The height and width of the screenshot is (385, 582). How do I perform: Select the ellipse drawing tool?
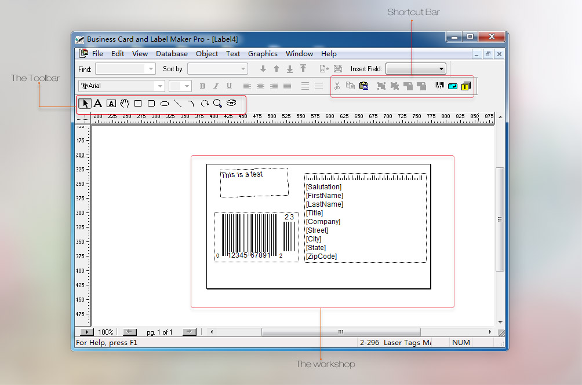(165, 104)
